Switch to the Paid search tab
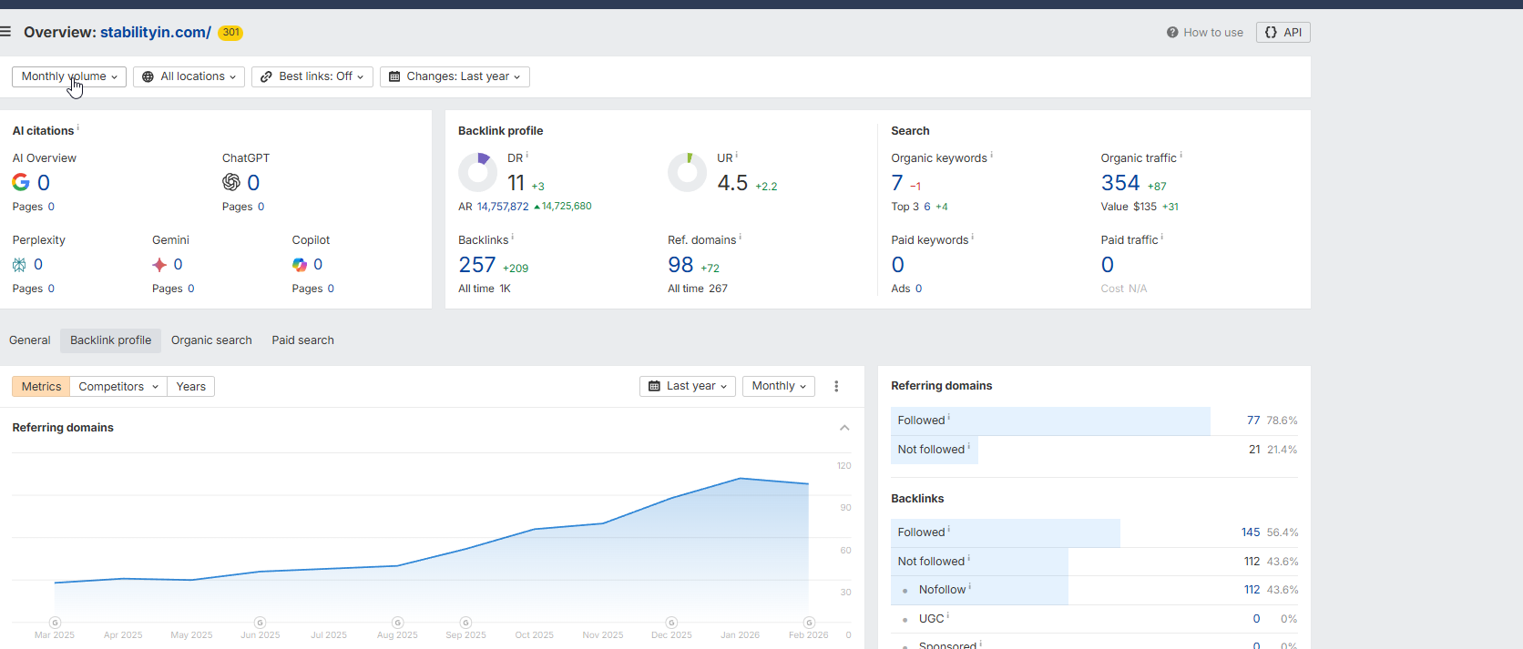 (x=302, y=340)
